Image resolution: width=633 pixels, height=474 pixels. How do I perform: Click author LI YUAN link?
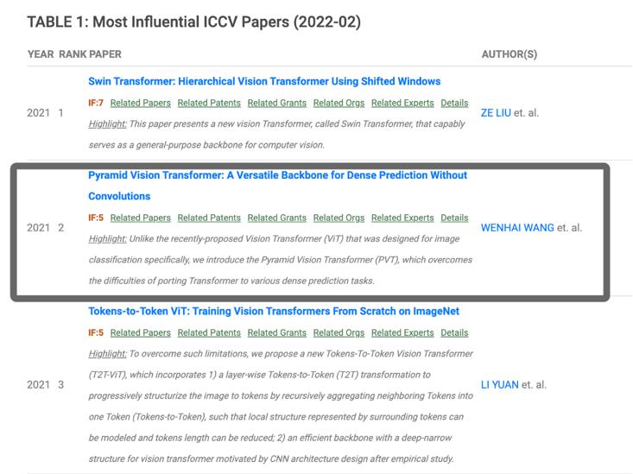(499, 384)
